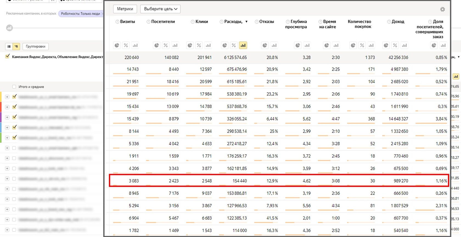This screenshot has height=237, width=461.
Task: Show bar chart for Доля посетителей column
Action: [443, 45]
